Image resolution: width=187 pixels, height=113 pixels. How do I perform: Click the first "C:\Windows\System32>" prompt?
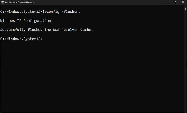click(x=21, y=11)
